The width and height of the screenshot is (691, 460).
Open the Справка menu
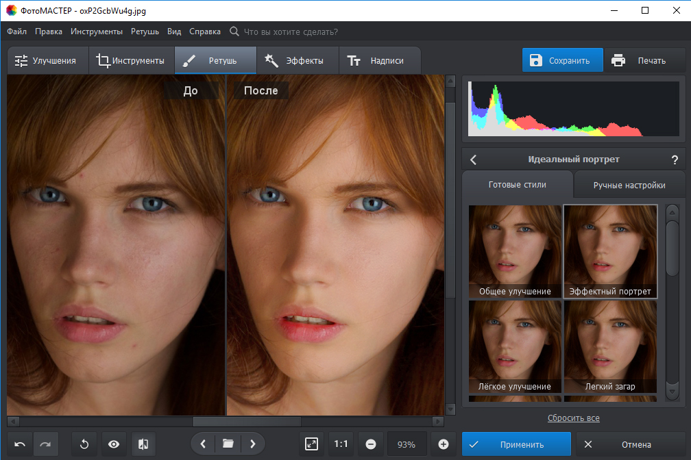pos(205,31)
